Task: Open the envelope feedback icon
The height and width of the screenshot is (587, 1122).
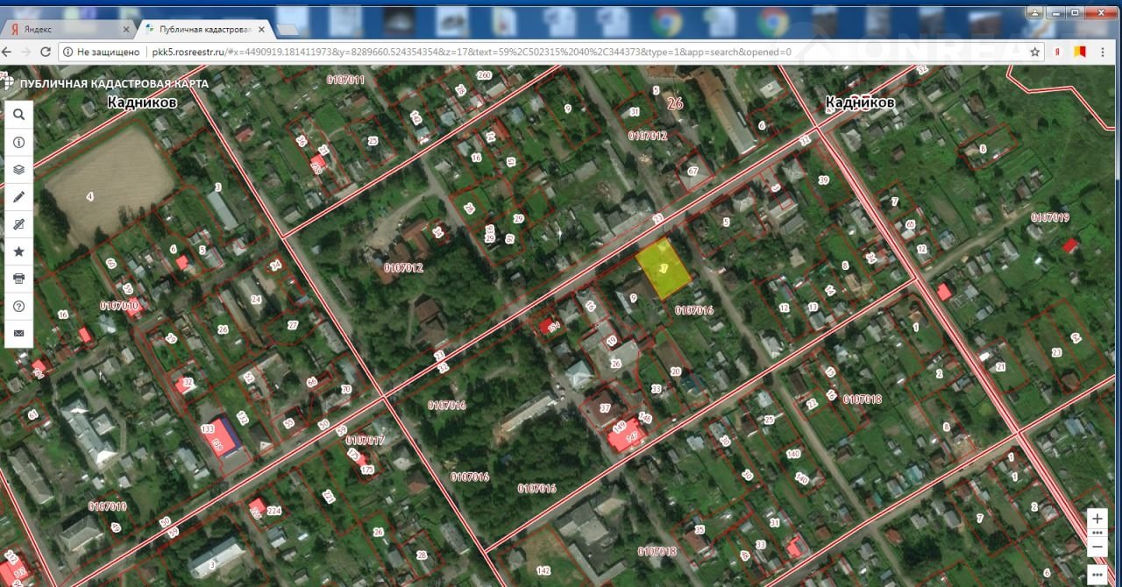Action: (18, 334)
